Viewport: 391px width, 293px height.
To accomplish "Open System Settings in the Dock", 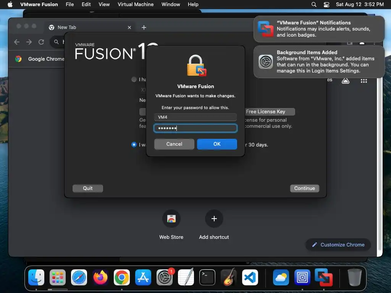I will (165, 277).
